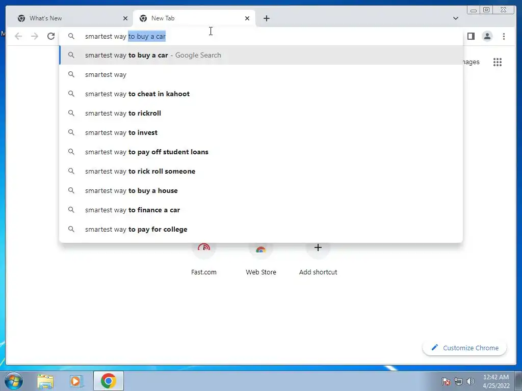Viewport: 522px width, 391px height.
Task: Open Windows Explorer from taskbar
Action: (45, 381)
